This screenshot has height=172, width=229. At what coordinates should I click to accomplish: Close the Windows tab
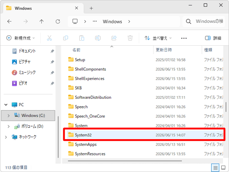point(76,8)
